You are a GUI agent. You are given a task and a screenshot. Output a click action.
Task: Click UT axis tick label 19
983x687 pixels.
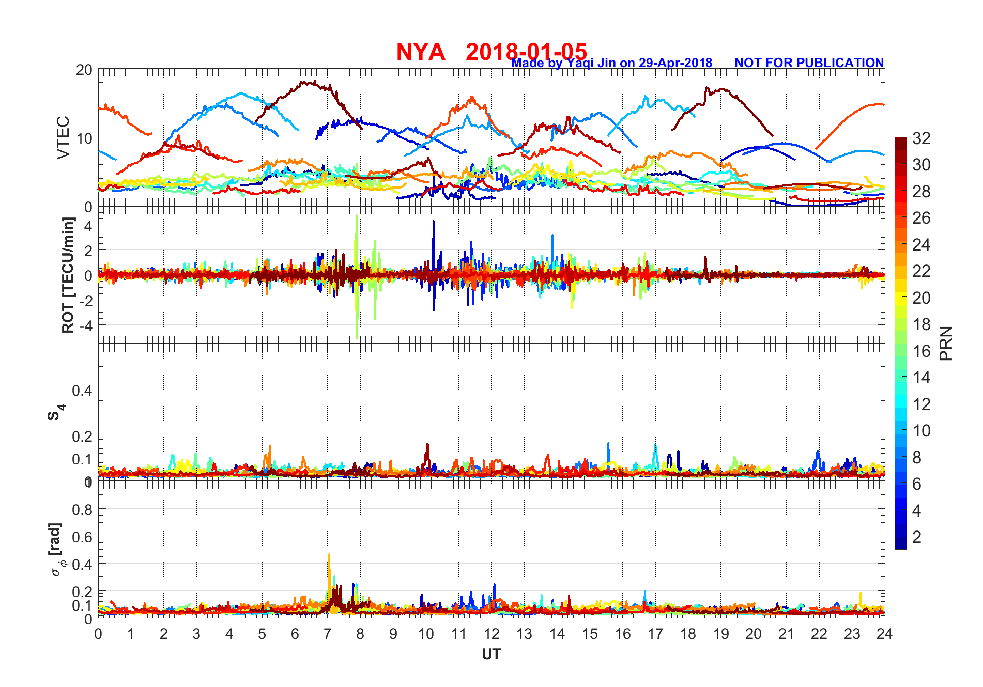click(721, 634)
